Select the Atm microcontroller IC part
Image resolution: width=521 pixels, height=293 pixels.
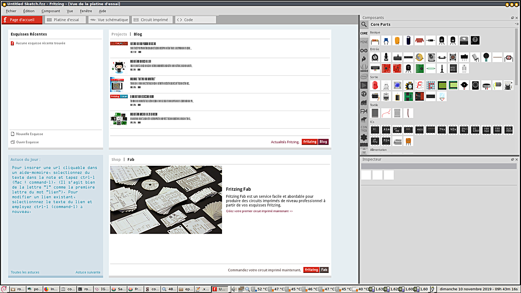pos(386,130)
